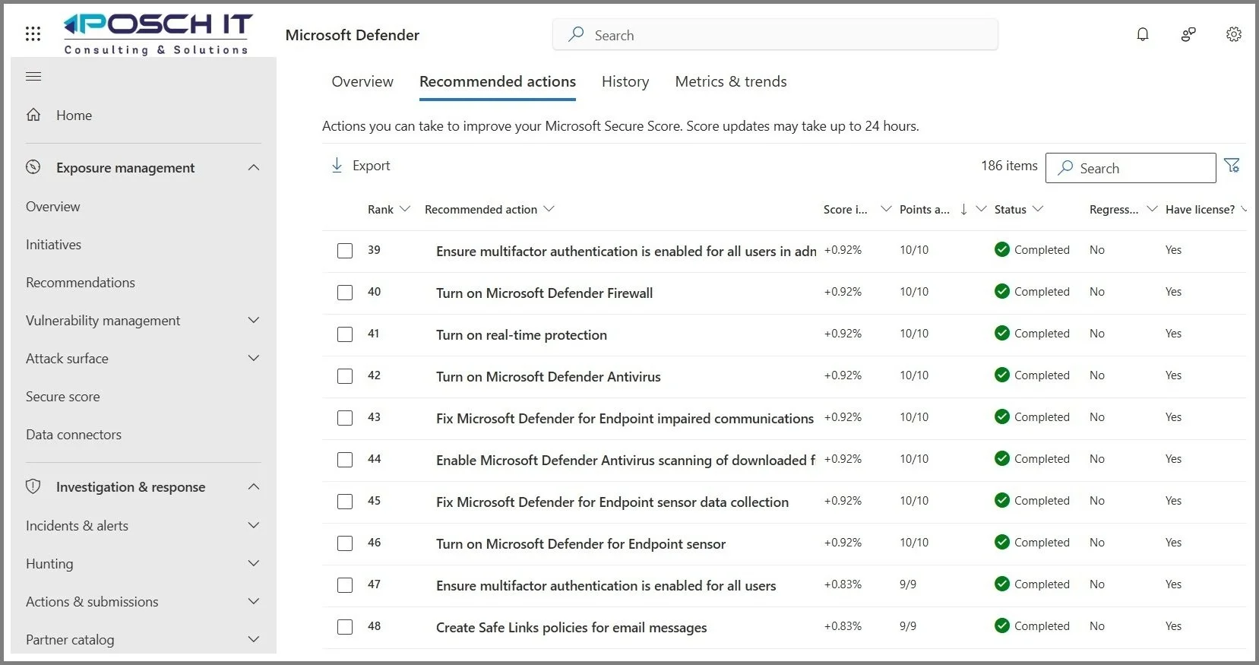The image size is (1259, 665).
Task: Click the green check icon for rank 39
Action: (x=1002, y=249)
